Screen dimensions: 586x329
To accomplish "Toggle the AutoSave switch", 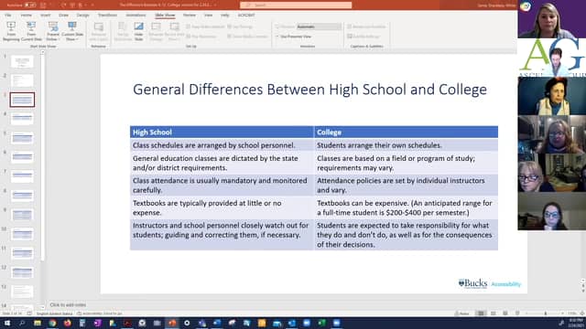I will [x=30, y=5].
